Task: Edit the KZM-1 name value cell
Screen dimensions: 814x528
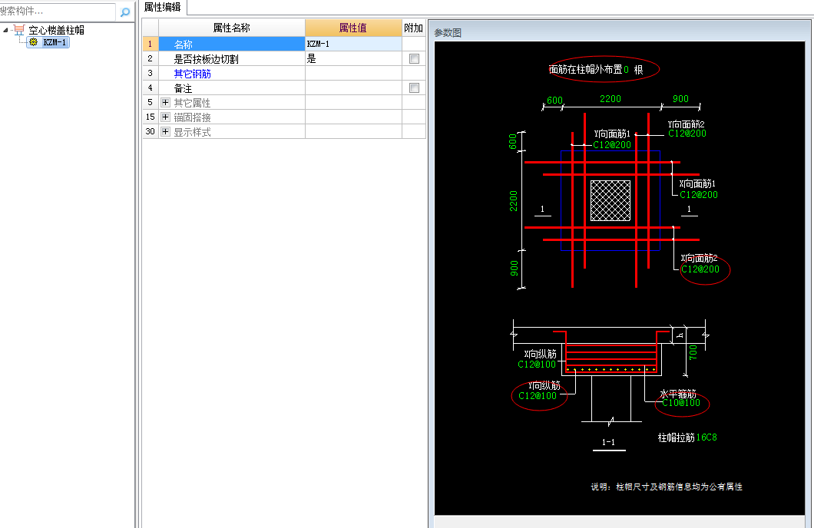Action: pos(353,44)
